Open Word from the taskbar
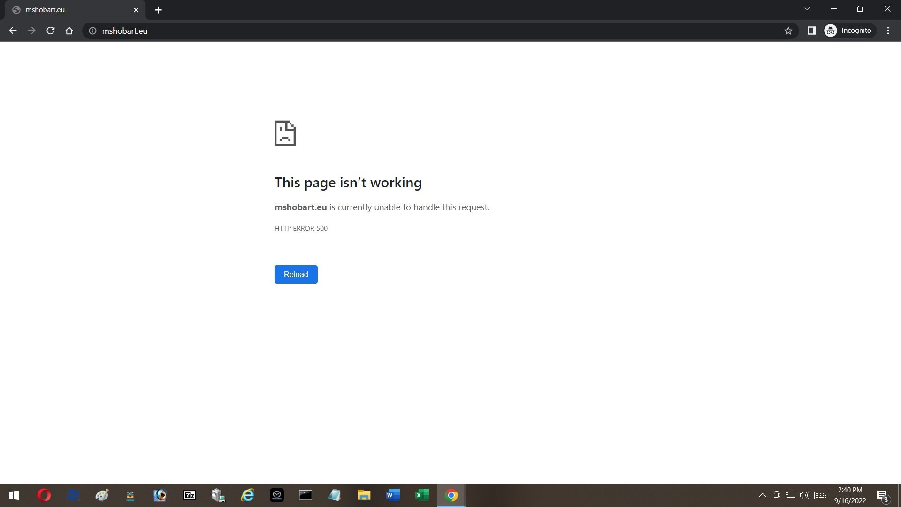This screenshot has height=507, width=901. click(x=393, y=495)
